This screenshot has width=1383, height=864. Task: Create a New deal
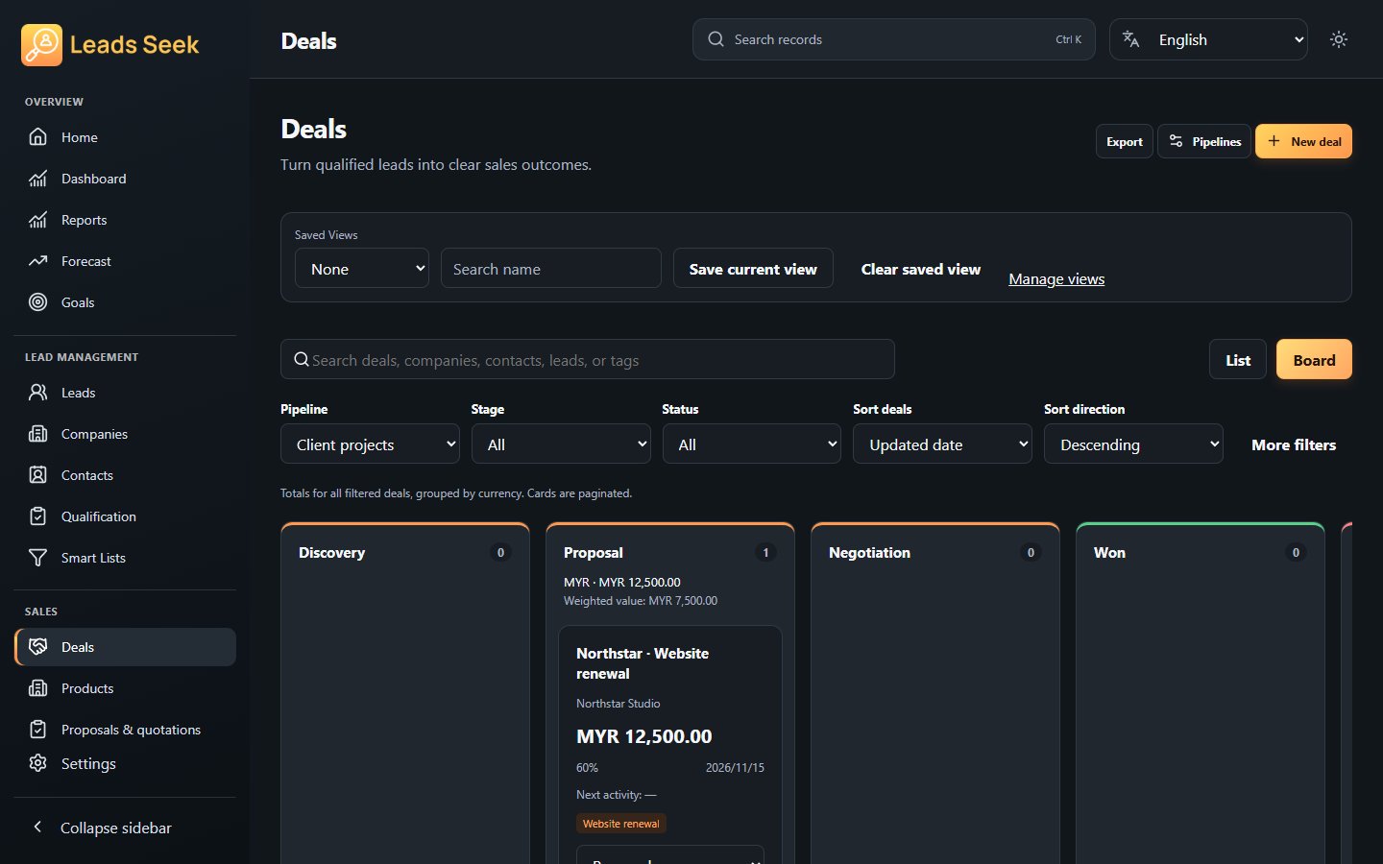(1303, 141)
